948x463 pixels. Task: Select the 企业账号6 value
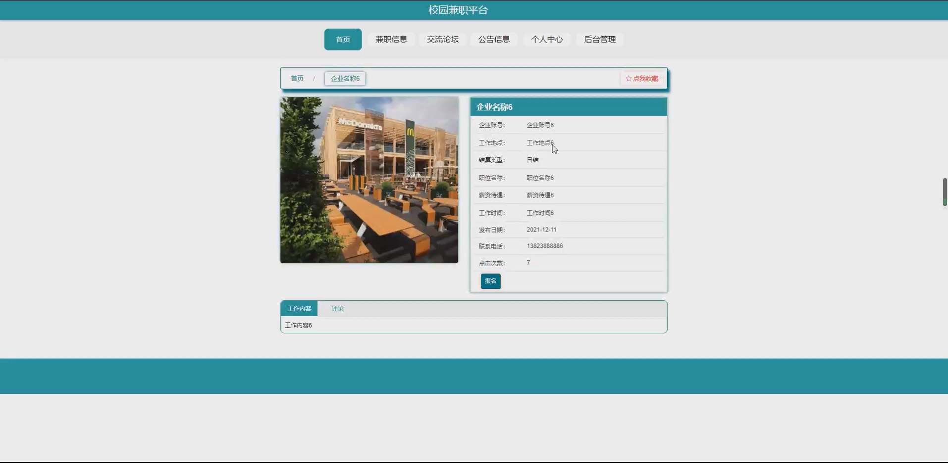point(540,125)
